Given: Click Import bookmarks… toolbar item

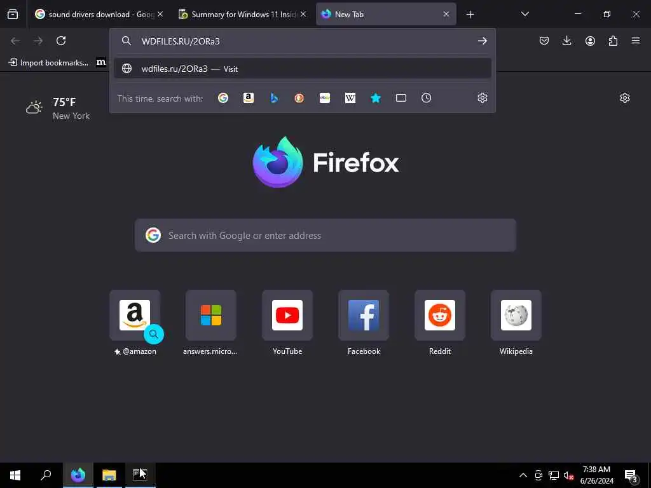Looking at the screenshot, I should click(48, 63).
